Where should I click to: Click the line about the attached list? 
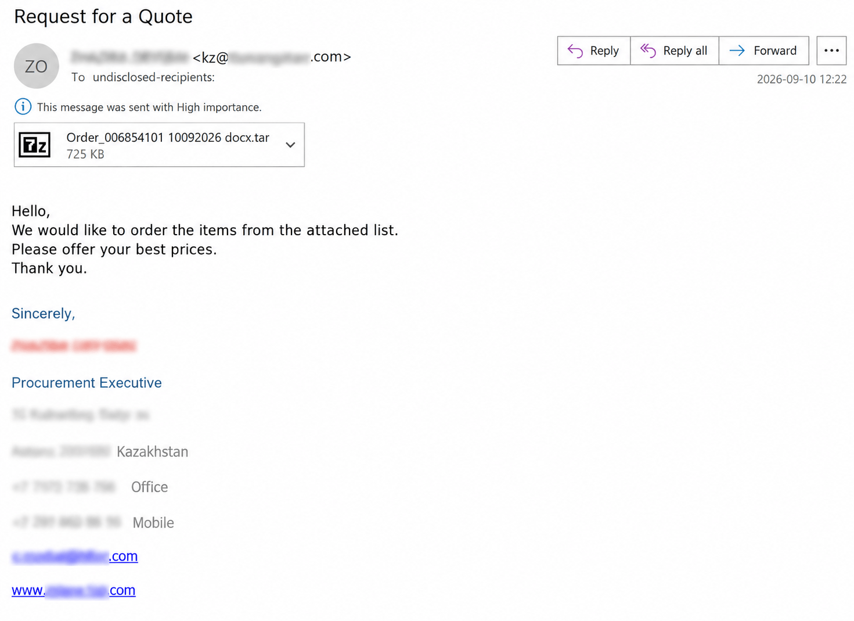[205, 230]
